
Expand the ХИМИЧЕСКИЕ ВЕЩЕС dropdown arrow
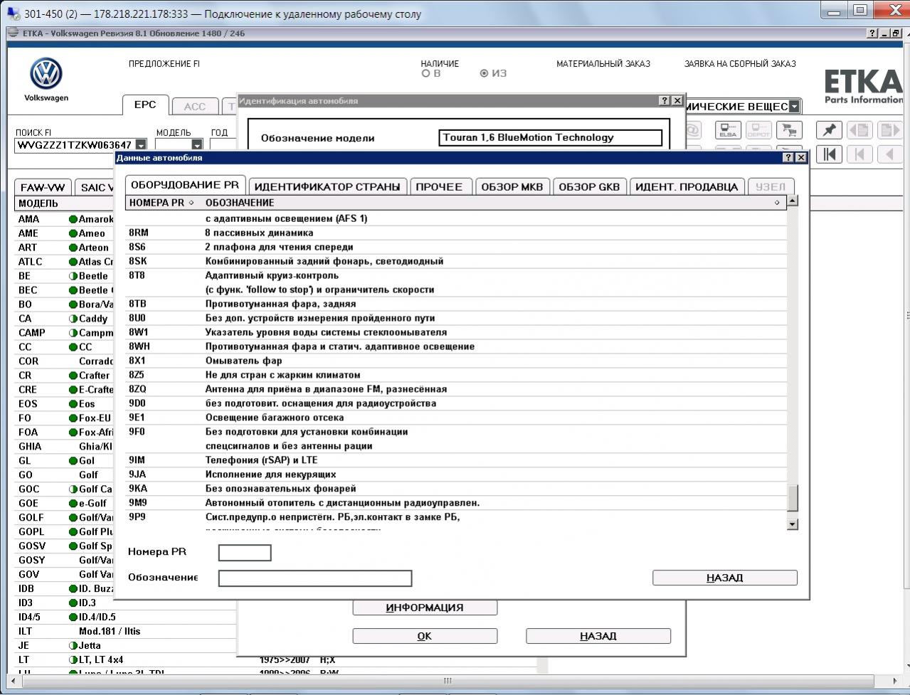[794, 107]
